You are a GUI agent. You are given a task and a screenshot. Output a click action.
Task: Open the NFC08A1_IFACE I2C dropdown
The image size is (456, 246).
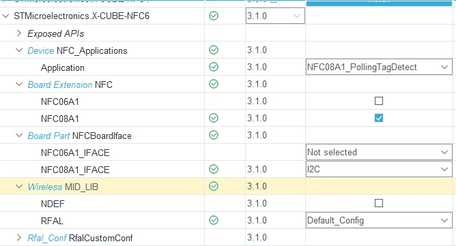click(379, 169)
